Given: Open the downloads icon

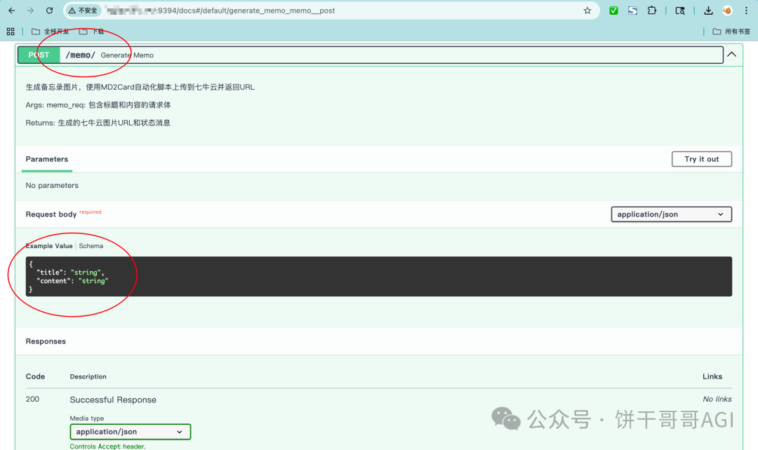Looking at the screenshot, I should click(708, 11).
